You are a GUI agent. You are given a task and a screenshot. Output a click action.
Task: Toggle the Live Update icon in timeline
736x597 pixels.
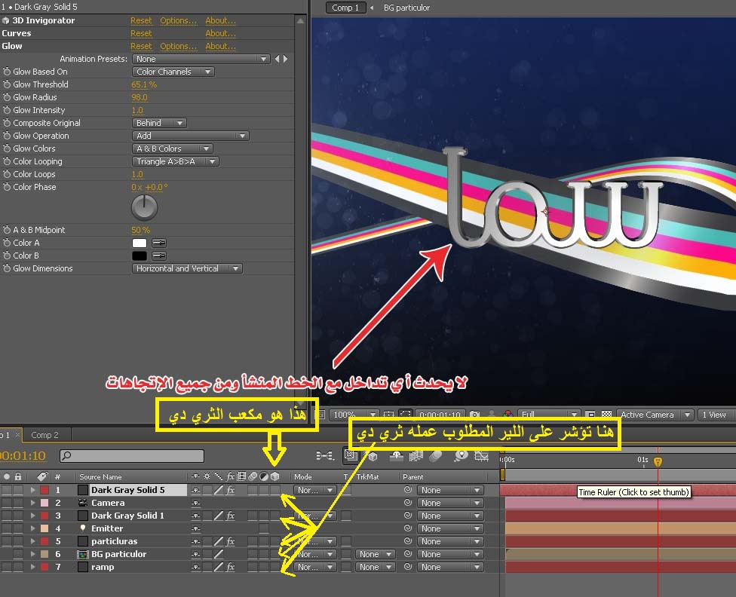[x=351, y=456]
